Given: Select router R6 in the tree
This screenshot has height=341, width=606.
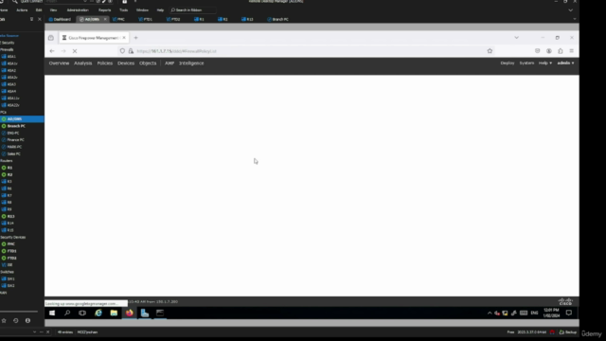Looking at the screenshot, I should 9,188.
